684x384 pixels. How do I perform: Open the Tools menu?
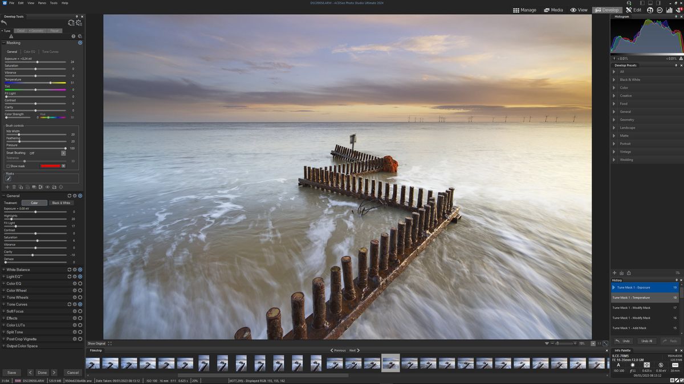(x=53, y=2)
